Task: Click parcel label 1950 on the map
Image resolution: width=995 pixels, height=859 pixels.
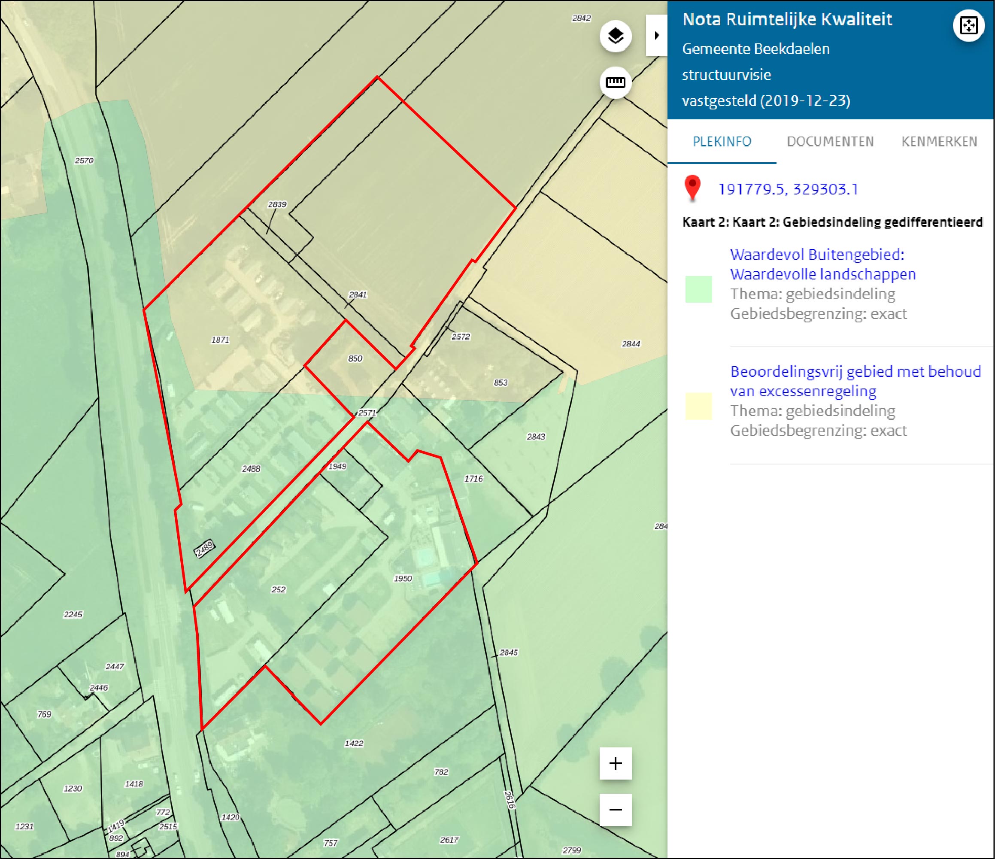Action: pos(402,579)
